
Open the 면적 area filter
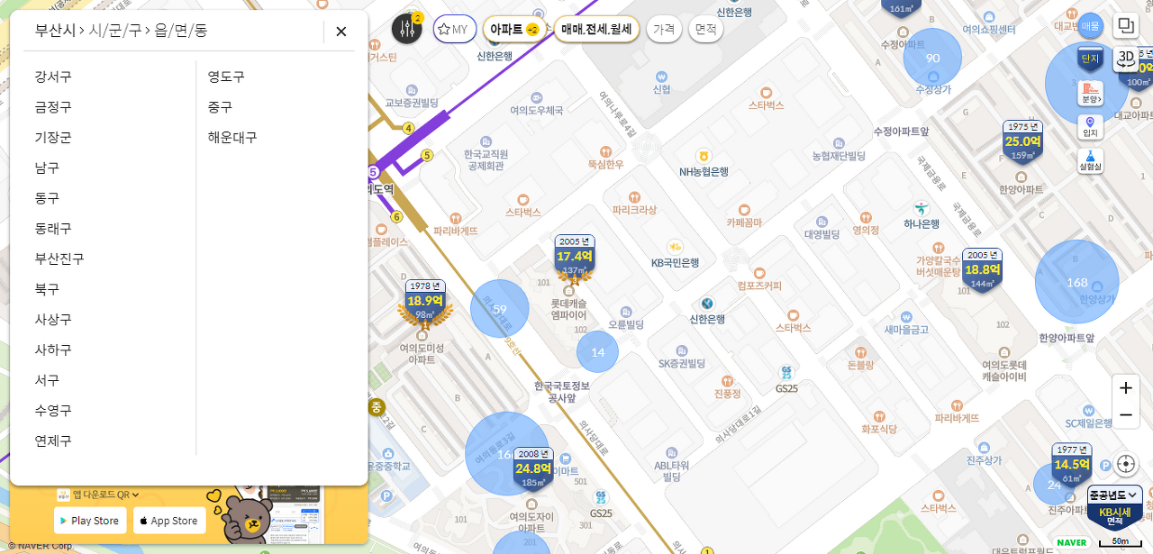coord(706,29)
